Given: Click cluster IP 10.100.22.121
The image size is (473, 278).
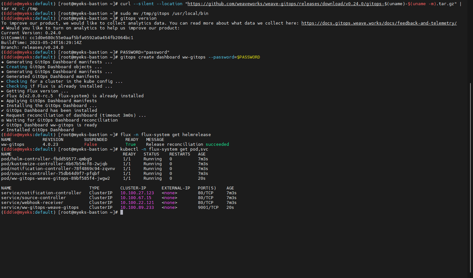Looking at the screenshot, I should pos(137,203).
